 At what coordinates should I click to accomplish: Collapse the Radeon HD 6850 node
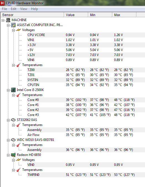point(8,155)
